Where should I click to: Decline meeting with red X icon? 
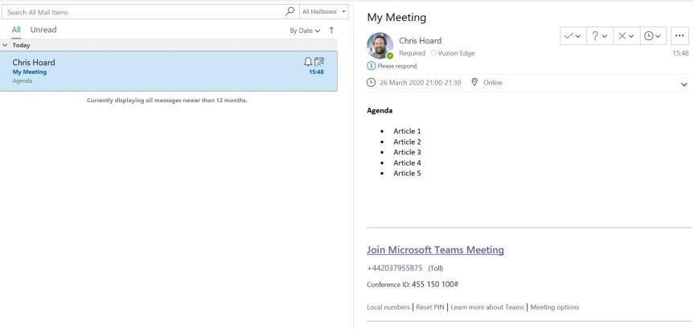point(622,37)
